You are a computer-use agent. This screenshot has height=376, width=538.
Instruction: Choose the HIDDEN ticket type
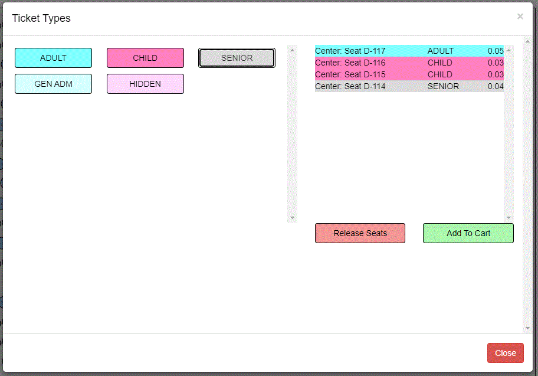[145, 84]
